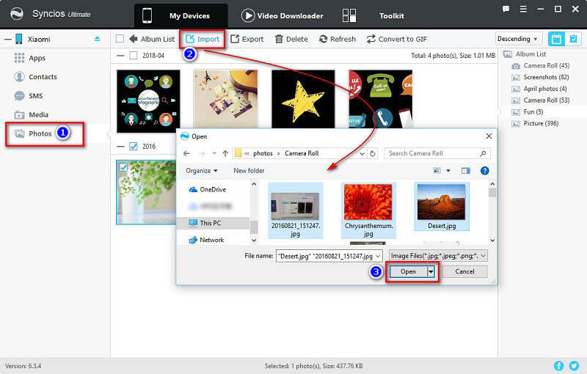Open the Twitter icon in status bar
Screen dimensions: 587x374
pos(575,365)
